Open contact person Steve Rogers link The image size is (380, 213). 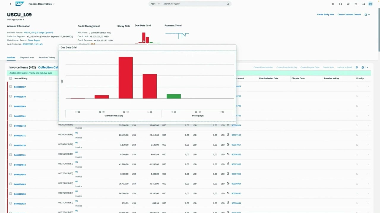tap(34, 40)
